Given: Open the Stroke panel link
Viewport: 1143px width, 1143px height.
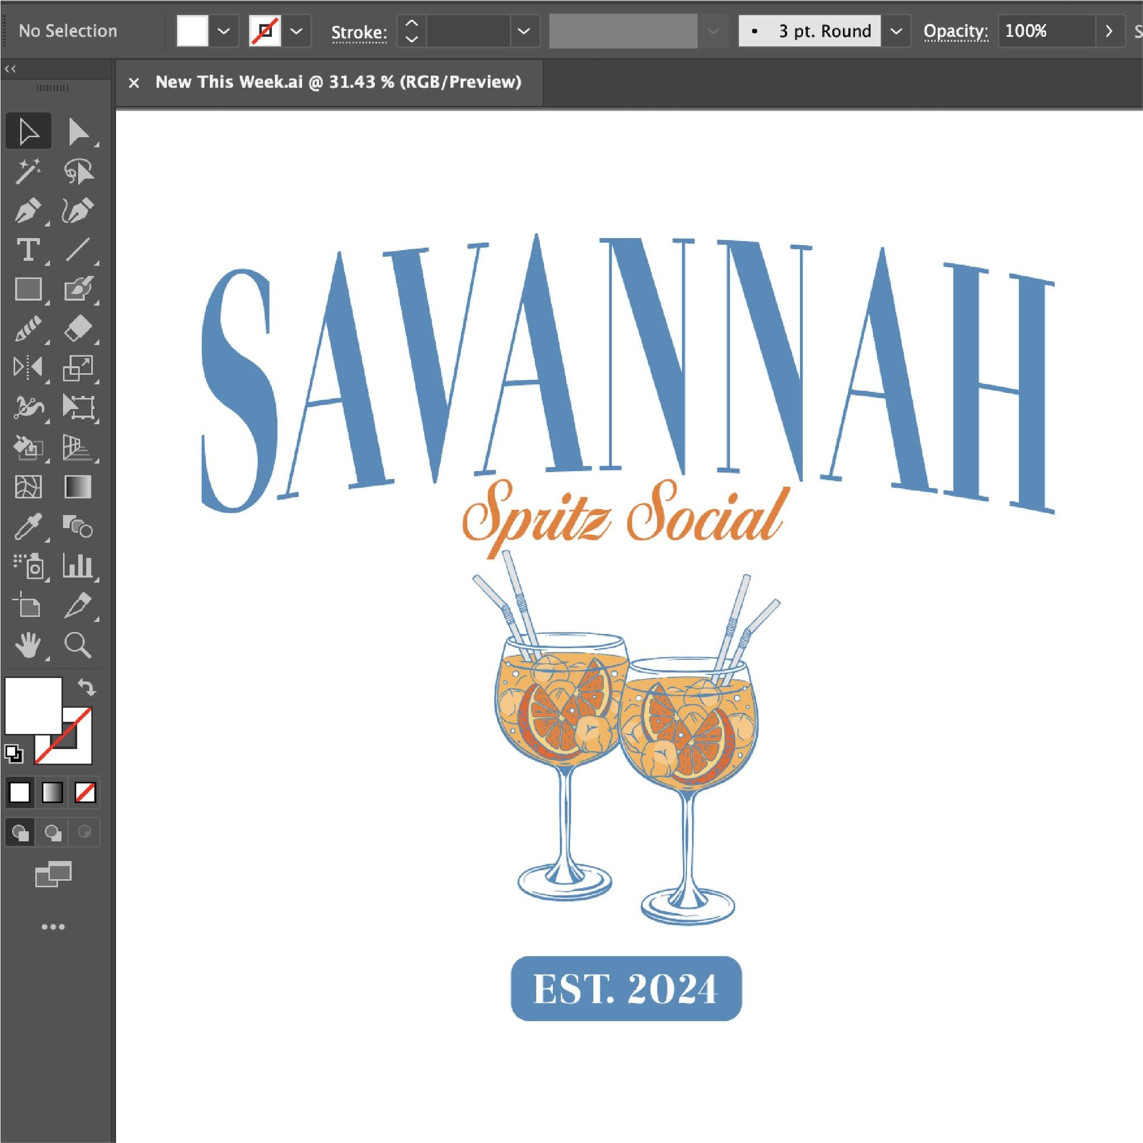Looking at the screenshot, I should tap(359, 32).
